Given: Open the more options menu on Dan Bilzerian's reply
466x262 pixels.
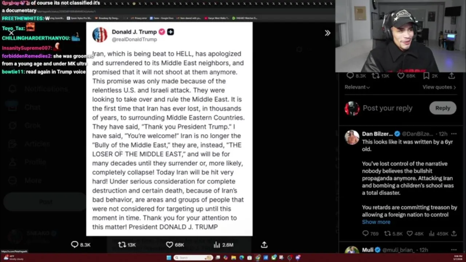Looking at the screenshot, I should [454, 134].
